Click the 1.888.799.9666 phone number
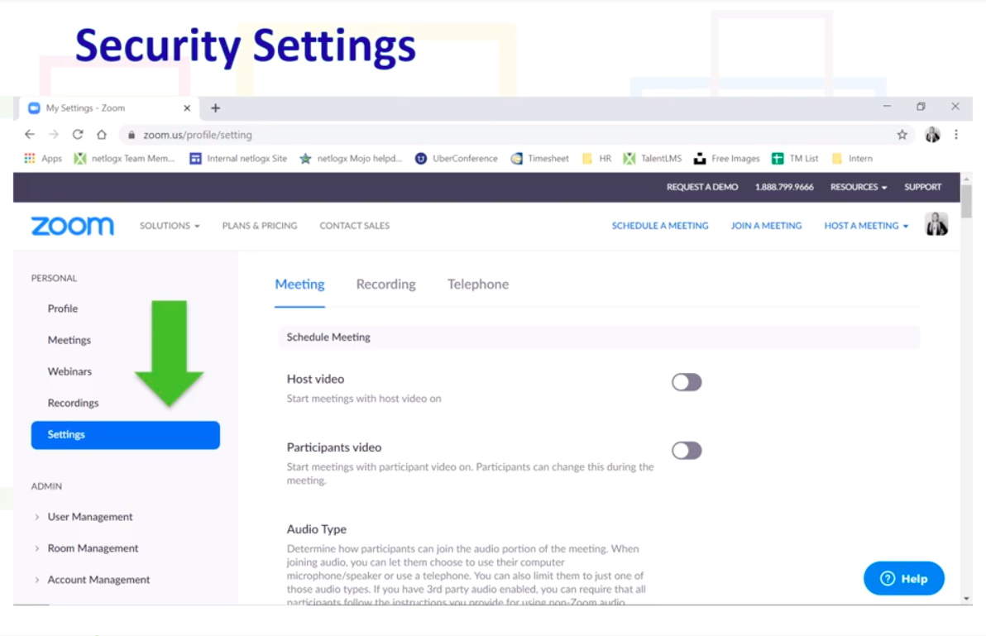Screen dimensions: 986x636 point(784,187)
